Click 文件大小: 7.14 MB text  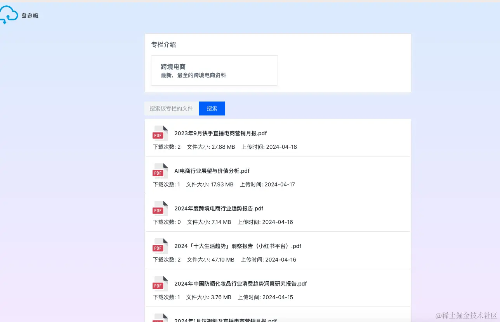(209, 222)
